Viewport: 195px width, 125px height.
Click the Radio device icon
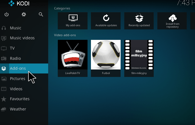click(4, 58)
